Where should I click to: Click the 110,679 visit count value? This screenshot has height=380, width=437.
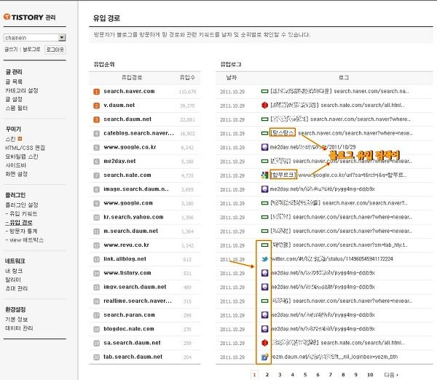point(187,92)
